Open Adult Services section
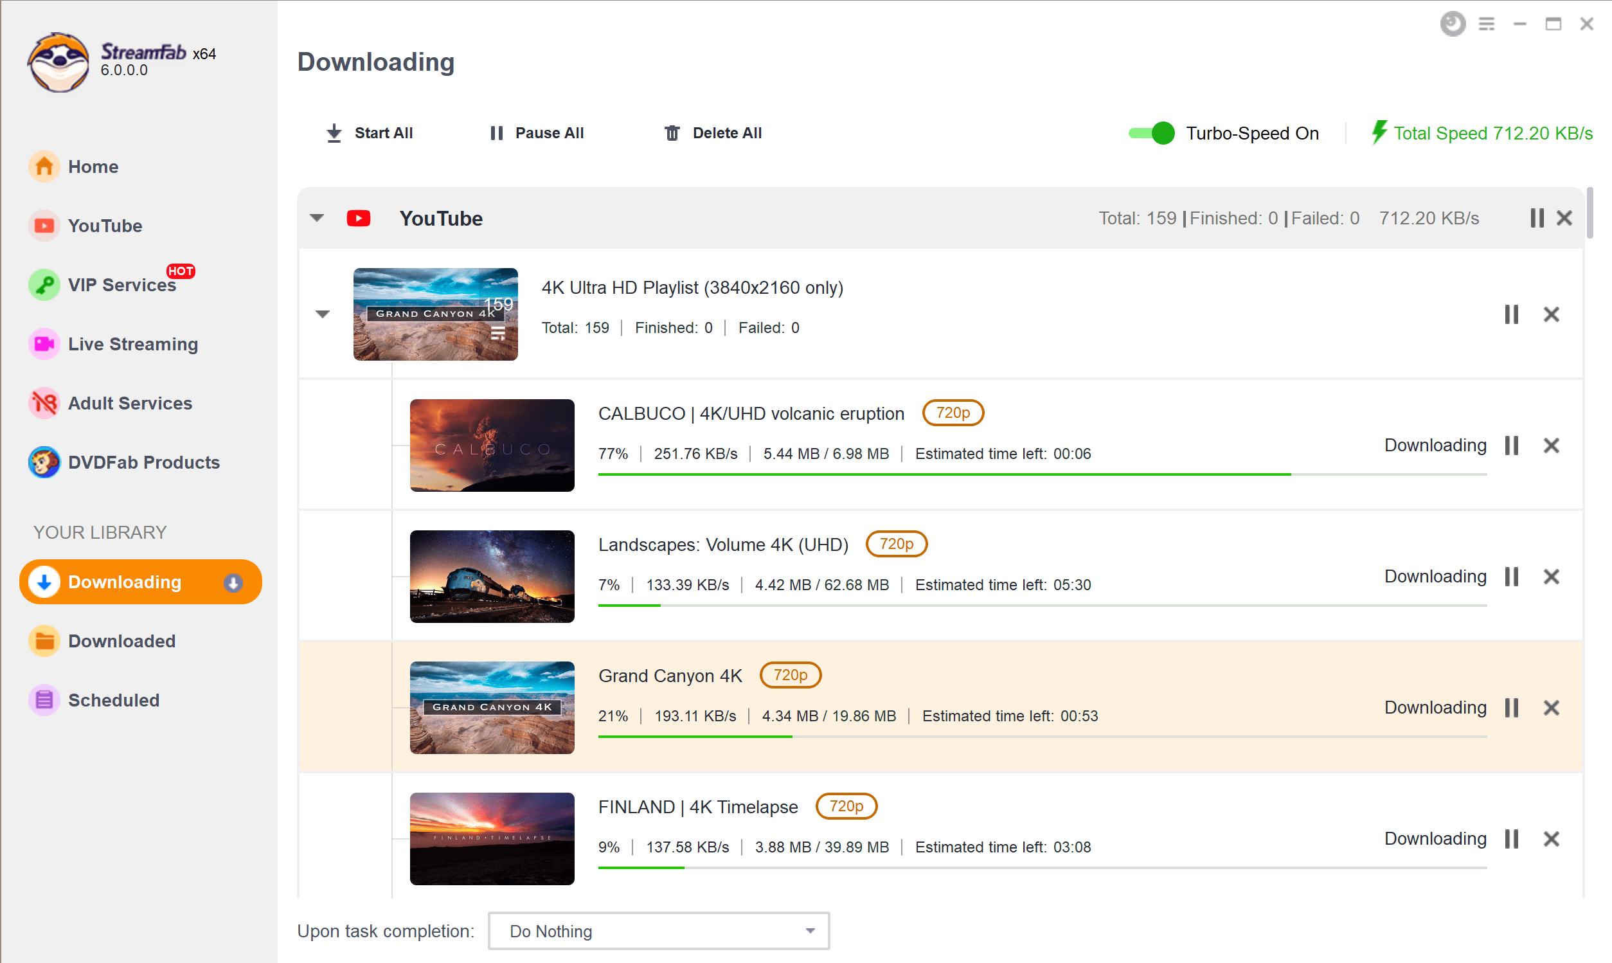The height and width of the screenshot is (963, 1612). (x=129, y=404)
